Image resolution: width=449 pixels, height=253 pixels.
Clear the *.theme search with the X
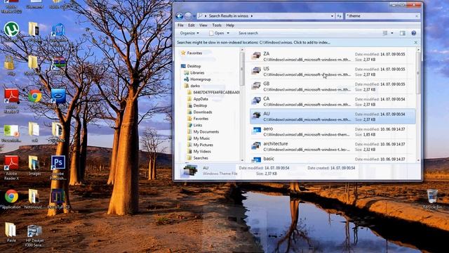pos(417,16)
